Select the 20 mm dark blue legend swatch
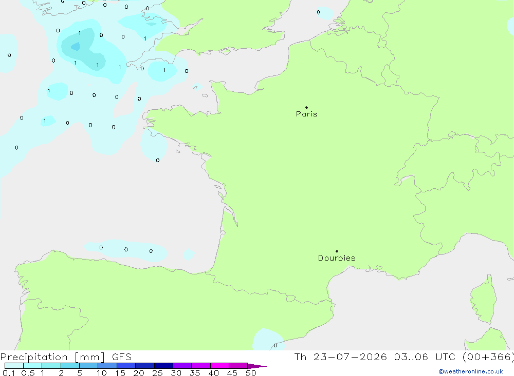 pyautogui.click(x=145, y=366)
